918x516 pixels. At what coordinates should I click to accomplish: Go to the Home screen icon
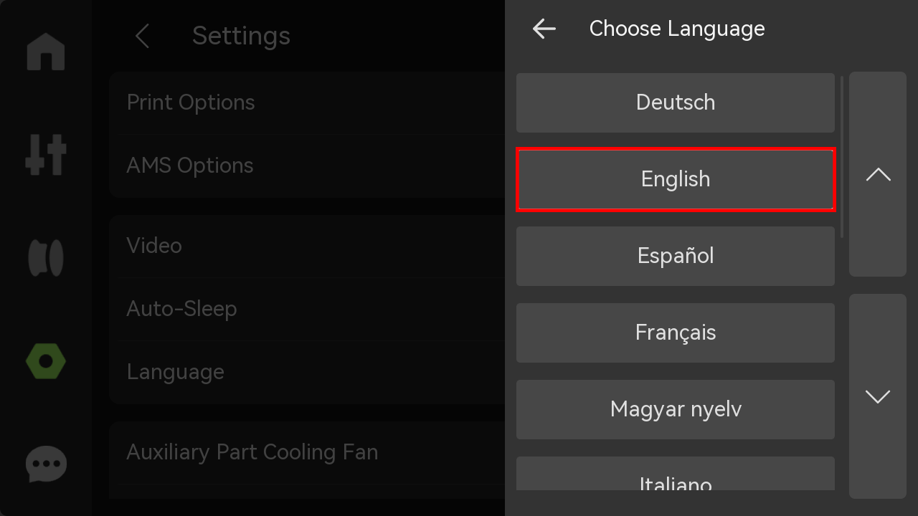[x=46, y=52]
